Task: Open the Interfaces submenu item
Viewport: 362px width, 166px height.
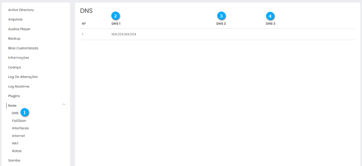Action: click(20, 128)
